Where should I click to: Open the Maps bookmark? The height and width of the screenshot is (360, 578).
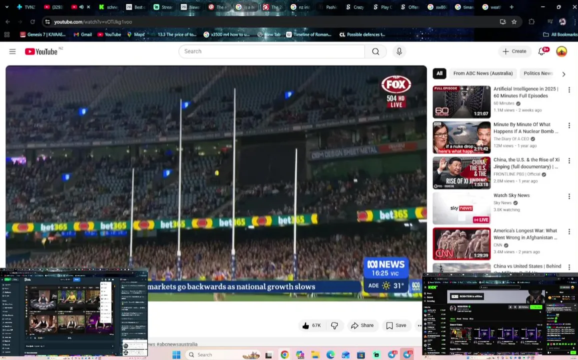tap(136, 34)
